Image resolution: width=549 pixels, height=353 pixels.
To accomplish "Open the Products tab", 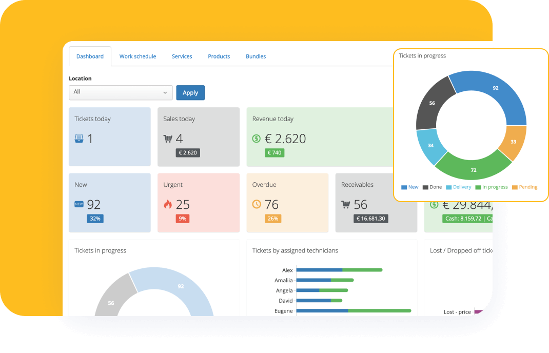I will tap(219, 56).
